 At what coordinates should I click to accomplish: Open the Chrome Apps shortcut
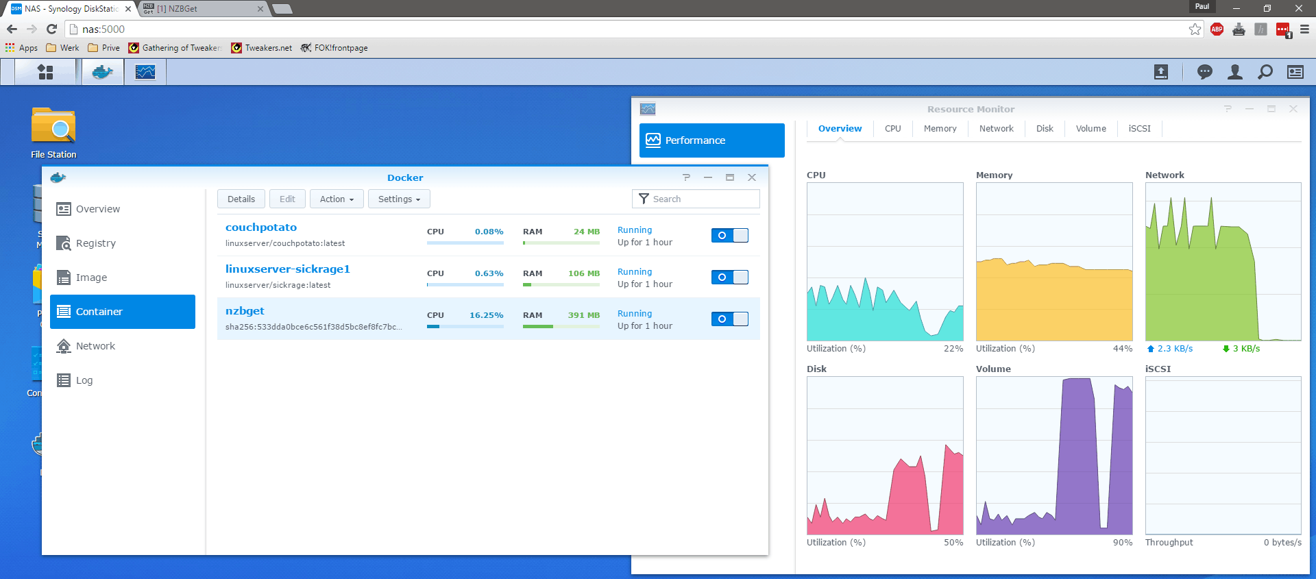[x=21, y=48]
